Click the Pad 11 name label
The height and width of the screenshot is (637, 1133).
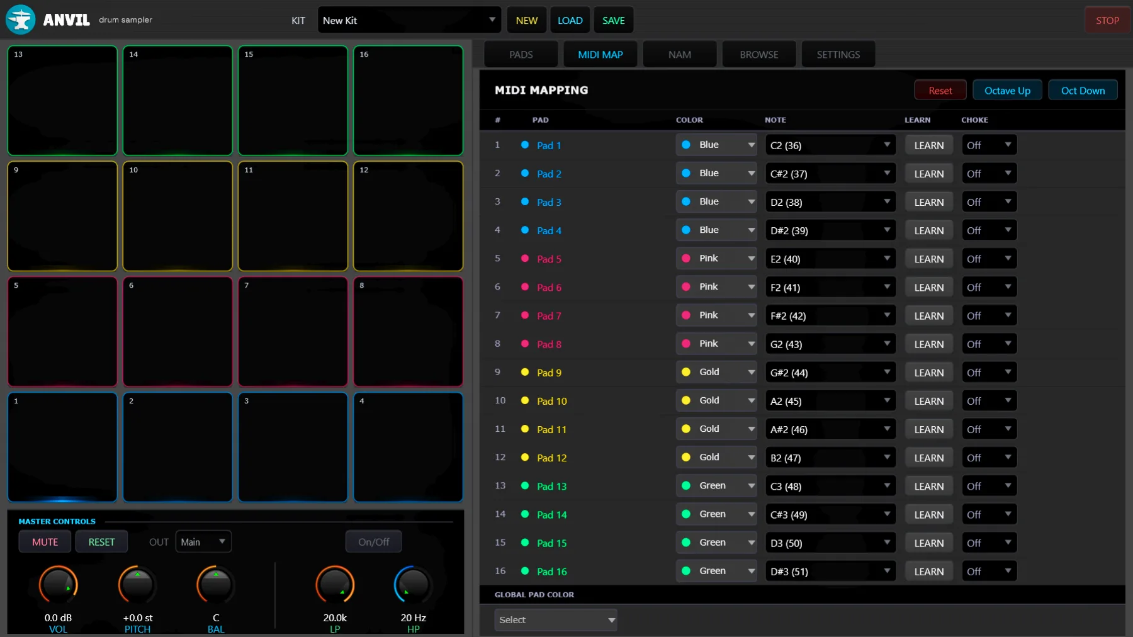[551, 430]
